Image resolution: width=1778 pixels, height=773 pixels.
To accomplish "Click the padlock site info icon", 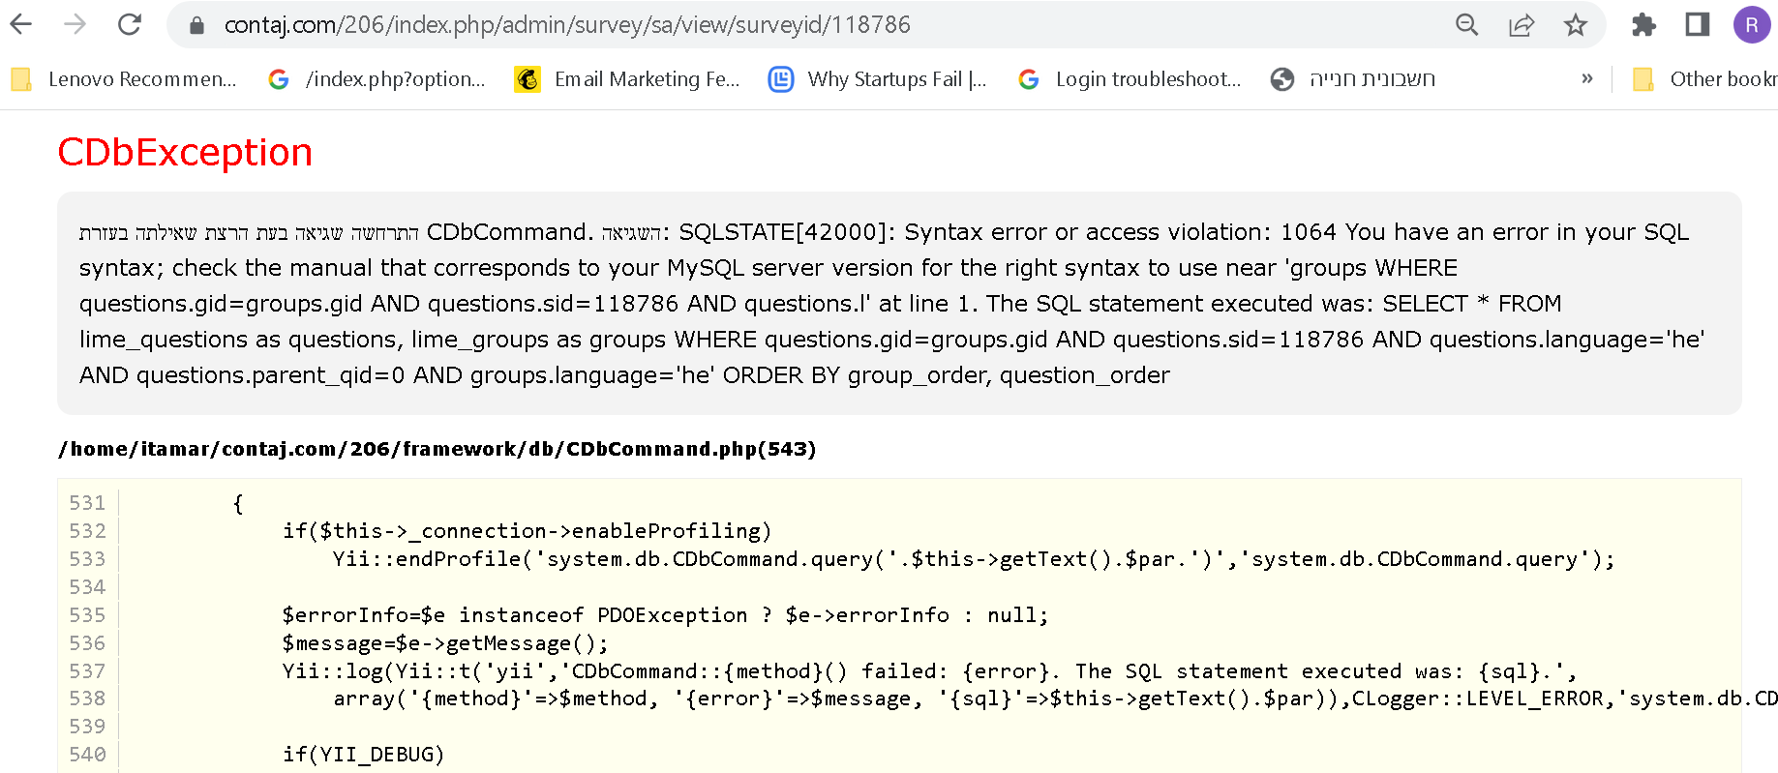I will pyautogui.click(x=196, y=25).
